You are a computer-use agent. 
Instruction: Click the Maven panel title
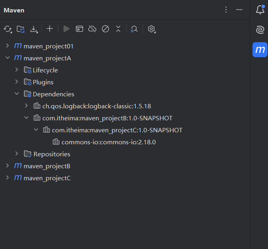[14, 10]
